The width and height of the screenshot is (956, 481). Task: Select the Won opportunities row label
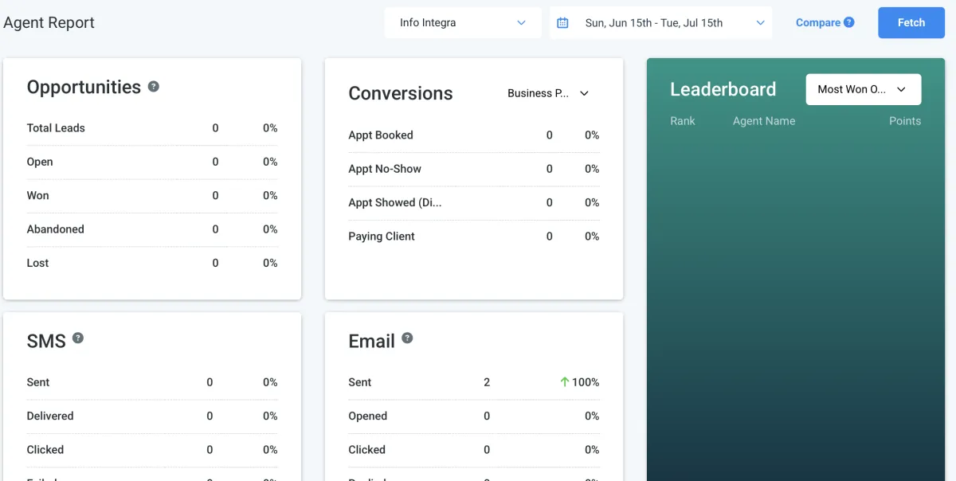[37, 195]
